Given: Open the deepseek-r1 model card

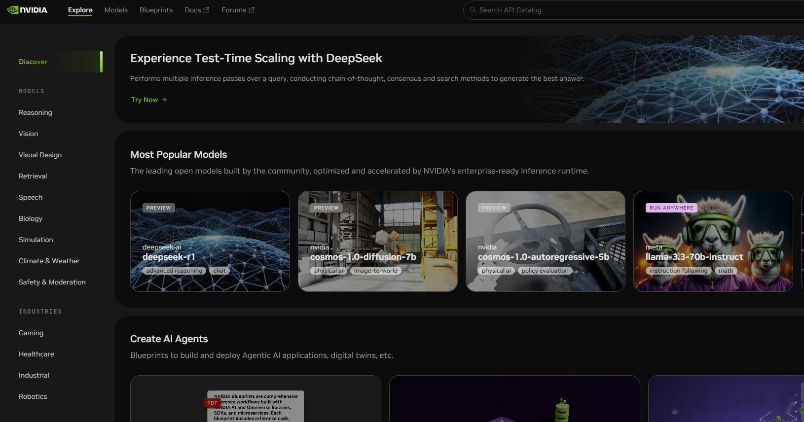Looking at the screenshot, I should pyautogui.click(x=210, y=241).
